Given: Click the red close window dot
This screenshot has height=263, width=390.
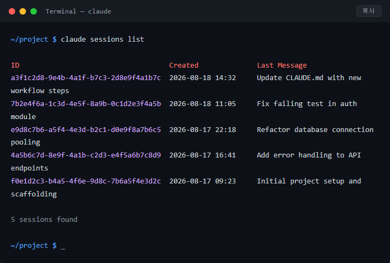Looking at the screenshot, I should [12, 11].
